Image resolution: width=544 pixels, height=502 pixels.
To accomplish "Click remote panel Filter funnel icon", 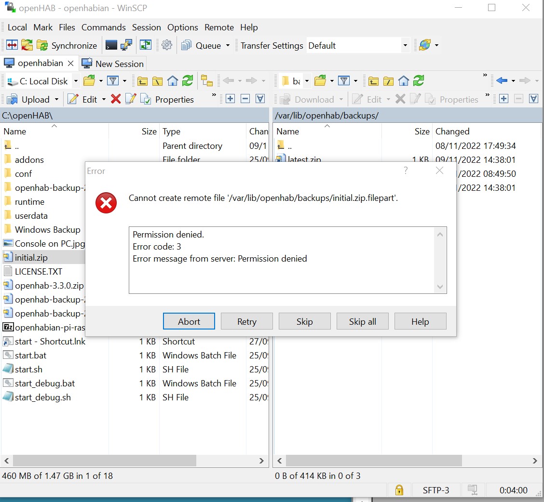I will tap(344, 81).
